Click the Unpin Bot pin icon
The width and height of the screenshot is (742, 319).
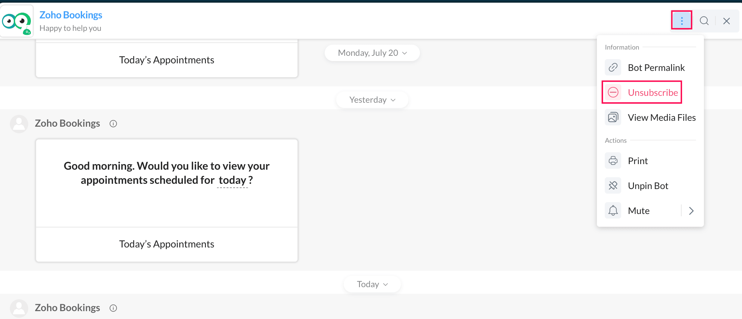(x=613, y=186)
